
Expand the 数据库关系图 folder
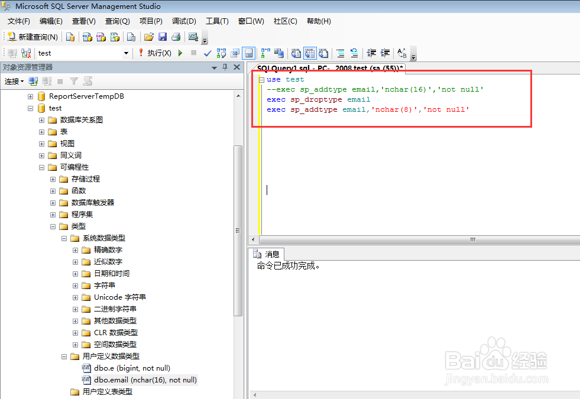42,120
